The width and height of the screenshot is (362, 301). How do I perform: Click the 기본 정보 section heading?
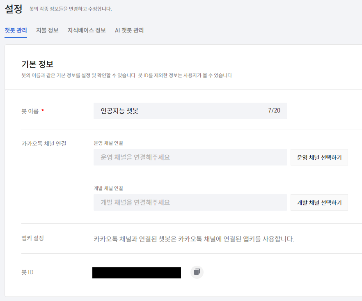(x=37, y=64)
